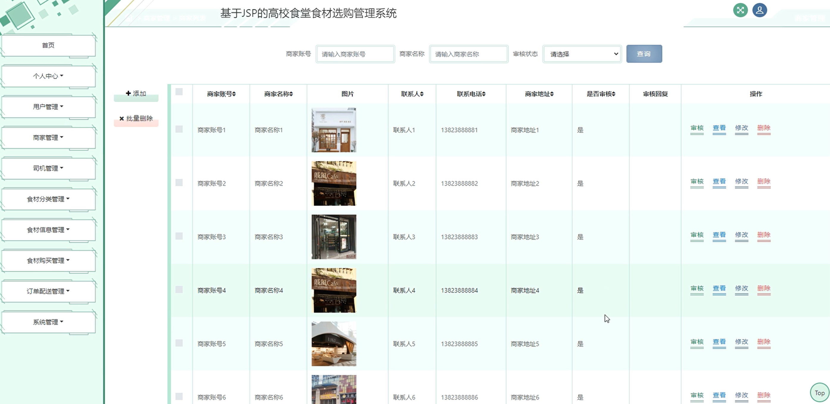The width and height of the screenshot is (830, 404).
Task: Click the 批量删除 batch delete button
Action: pyautogui.click(x=136, y=119)
